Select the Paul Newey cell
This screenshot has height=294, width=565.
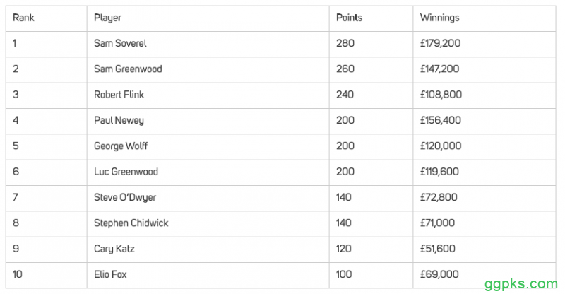[119, 120]
